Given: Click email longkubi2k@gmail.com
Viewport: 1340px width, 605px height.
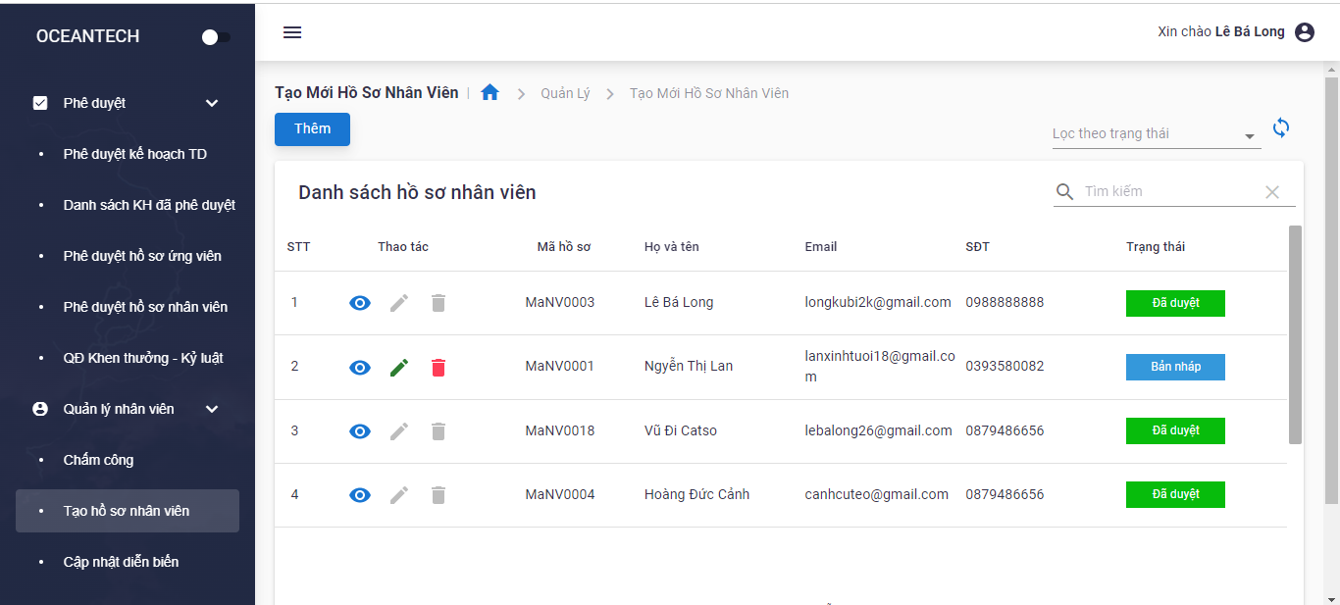Looking at the screenshot, I should click(878, 302).
